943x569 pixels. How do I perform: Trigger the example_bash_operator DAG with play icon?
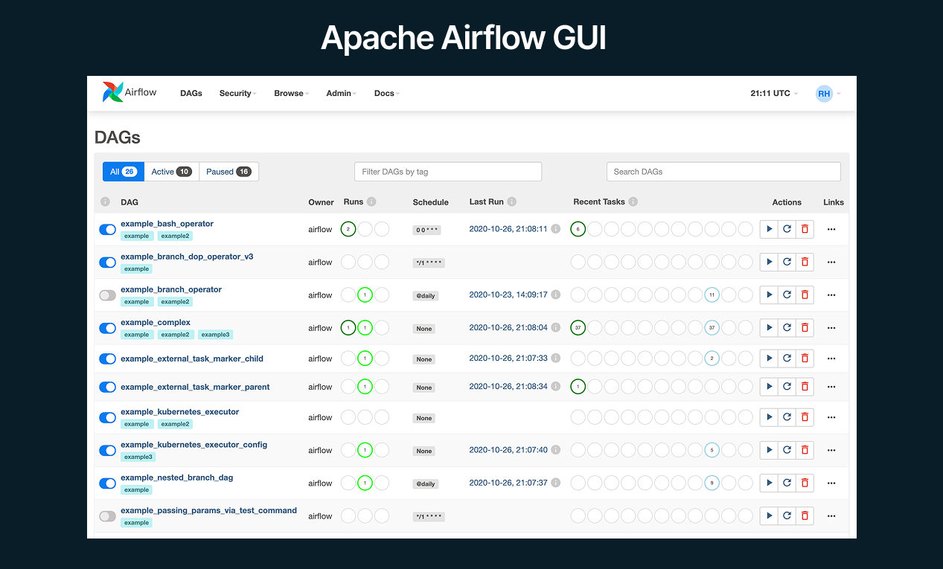click(x=769, y=229)
